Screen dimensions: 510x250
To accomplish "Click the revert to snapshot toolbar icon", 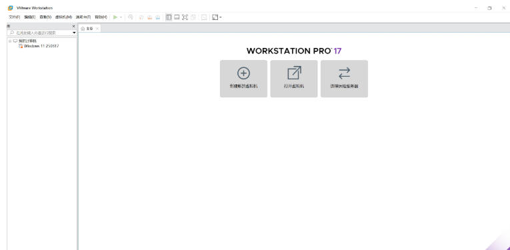I will [149, 17].
